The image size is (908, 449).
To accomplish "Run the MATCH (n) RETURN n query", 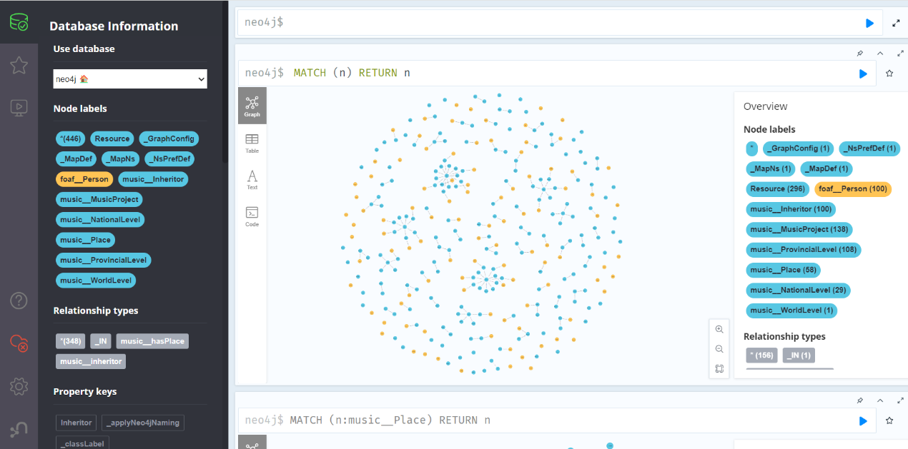I will coord(863,74).
